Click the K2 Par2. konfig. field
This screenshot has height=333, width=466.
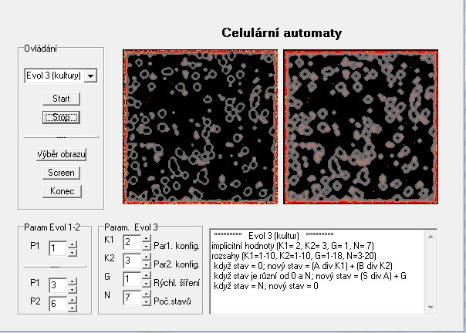tap(130, 260)
